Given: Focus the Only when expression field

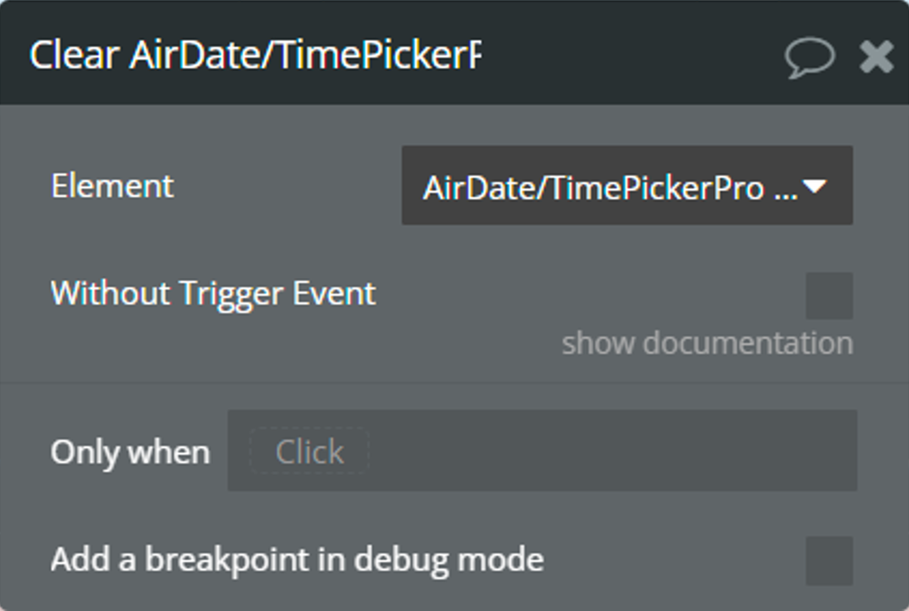Looking at the screenshot, I should (x=542, y=450).
